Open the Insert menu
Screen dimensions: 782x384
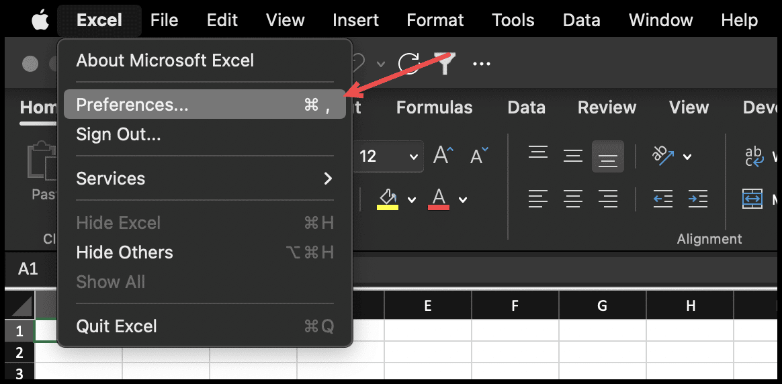click(x=355, y=20)
